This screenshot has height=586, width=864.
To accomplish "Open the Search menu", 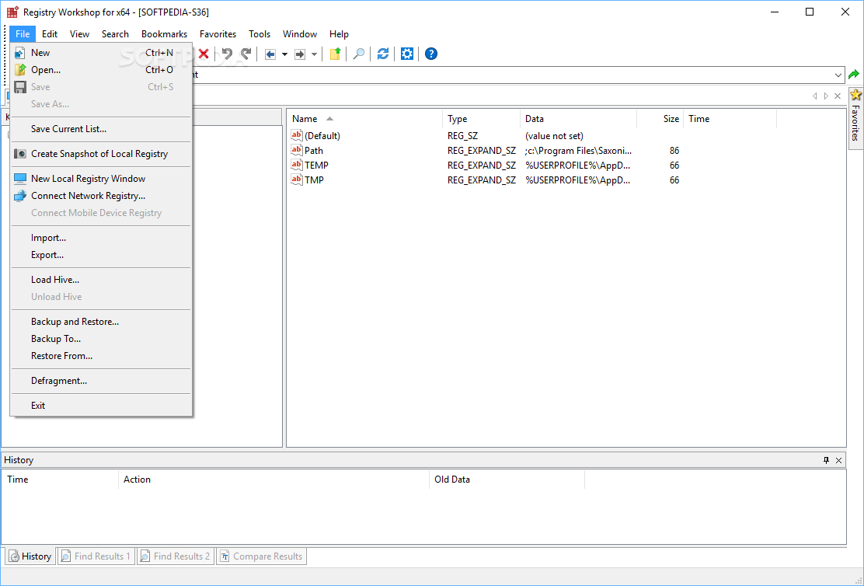I will click(115, 34).
